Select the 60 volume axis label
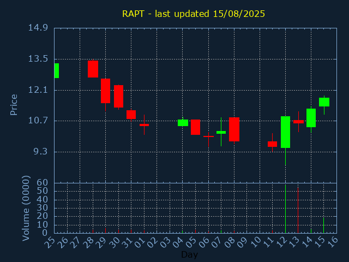 [x=43, y=183]
